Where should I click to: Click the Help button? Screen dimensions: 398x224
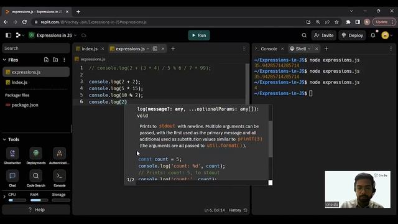coord(36,210)
